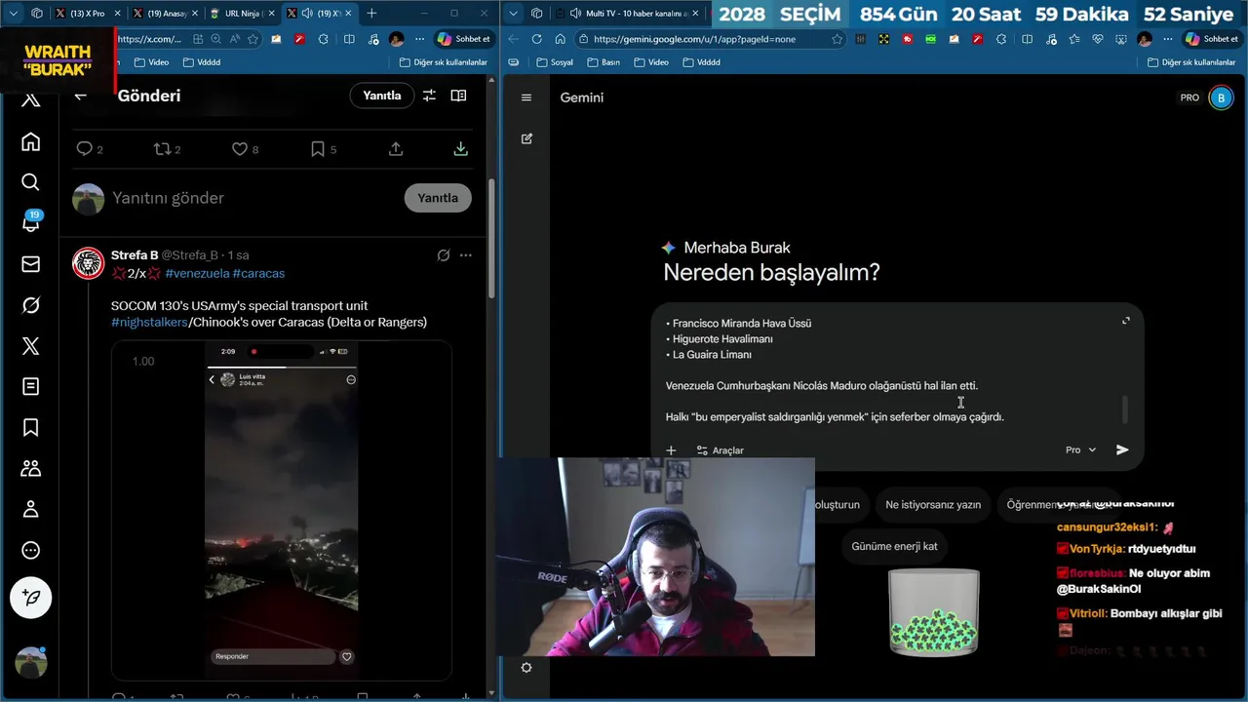
Task: Open a new tab in left browser
Action: point(371,14)
